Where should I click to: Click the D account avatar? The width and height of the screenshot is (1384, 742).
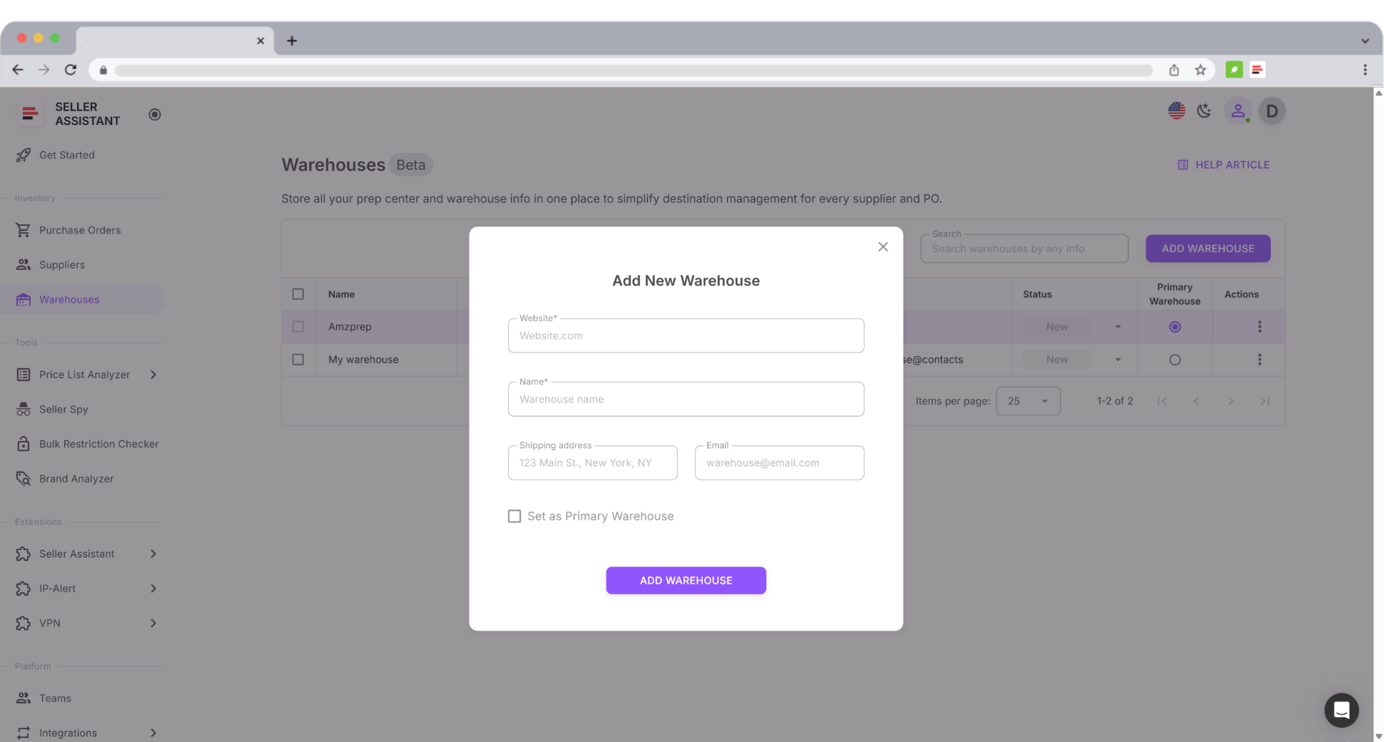pyautogui.click(x=1272, y=111)
